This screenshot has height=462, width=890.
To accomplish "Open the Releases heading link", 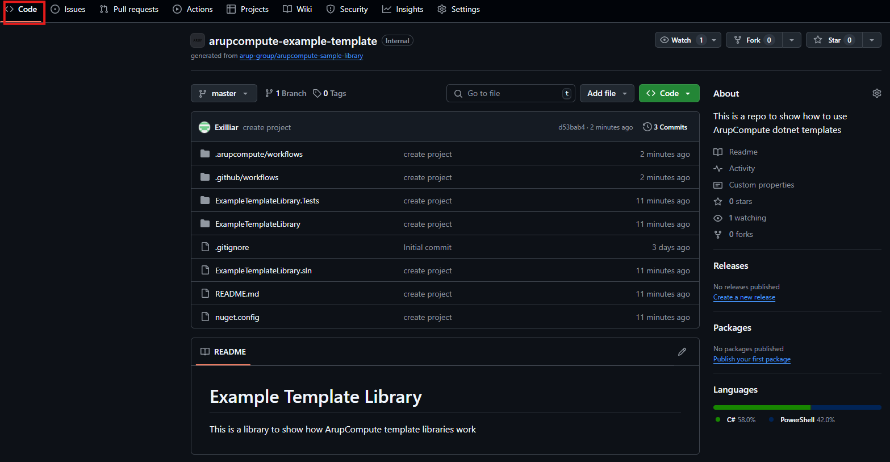I will click(730, 265).
